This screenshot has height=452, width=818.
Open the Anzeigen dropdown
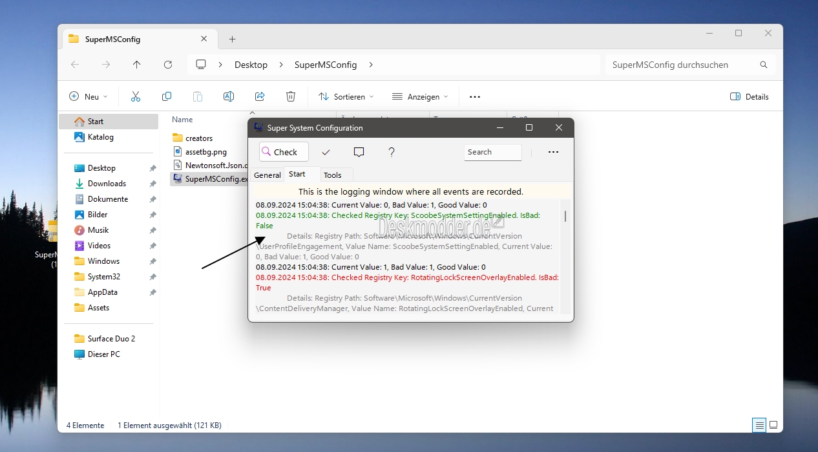click(420, 96)
